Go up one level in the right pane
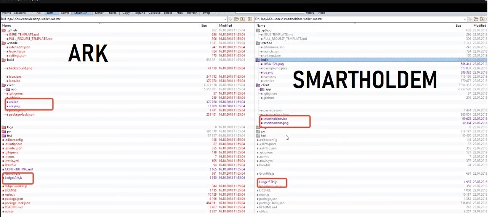 point(482,19)
